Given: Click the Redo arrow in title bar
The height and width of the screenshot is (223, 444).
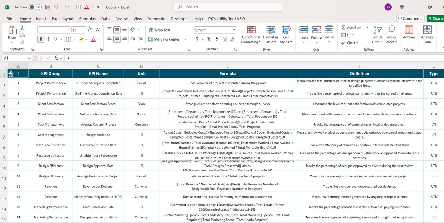Looking at the screenshot, I should coord(67,7).
